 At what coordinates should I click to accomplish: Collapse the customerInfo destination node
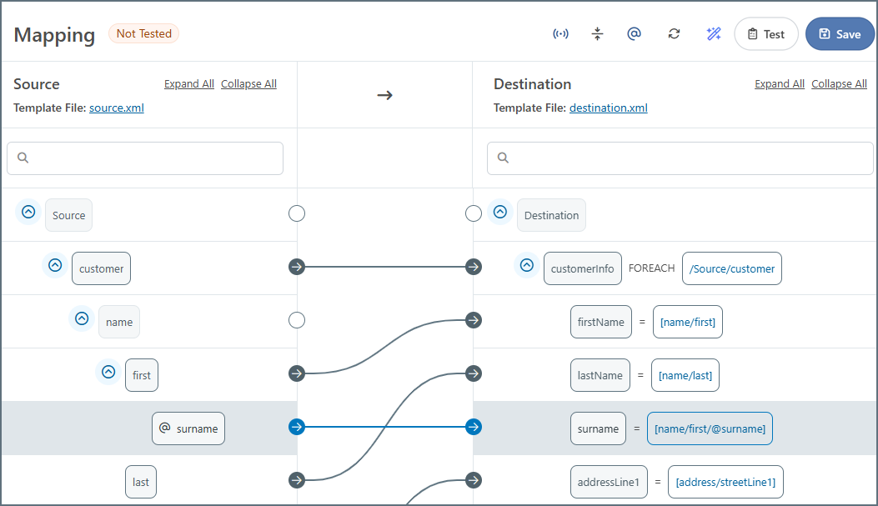[527, 265]
